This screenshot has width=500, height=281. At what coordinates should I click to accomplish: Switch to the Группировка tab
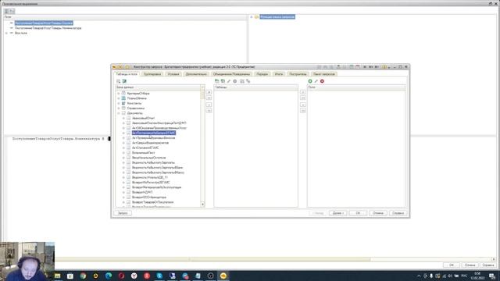(x=152, y=74)
